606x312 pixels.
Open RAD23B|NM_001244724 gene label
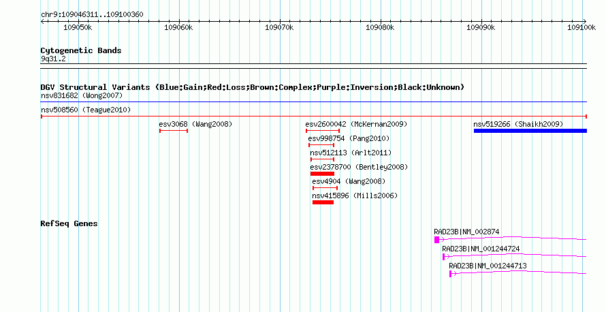481,249
